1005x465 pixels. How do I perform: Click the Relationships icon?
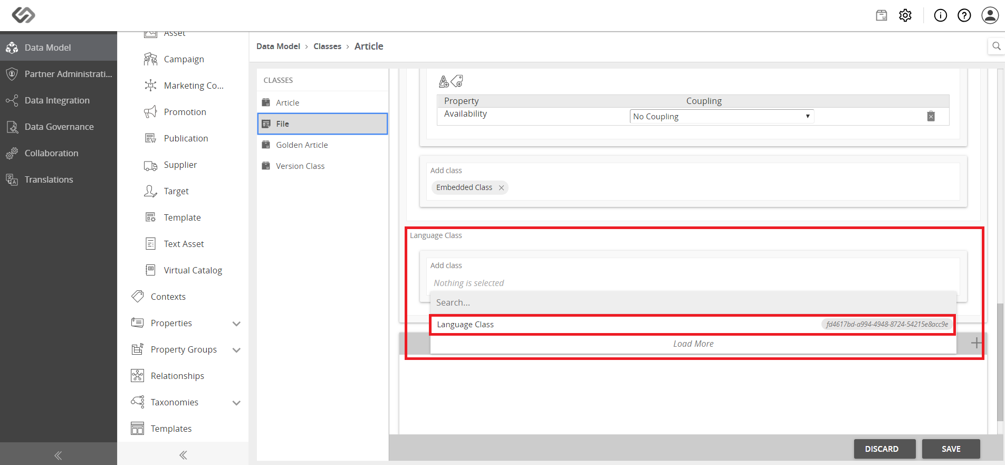137,376
